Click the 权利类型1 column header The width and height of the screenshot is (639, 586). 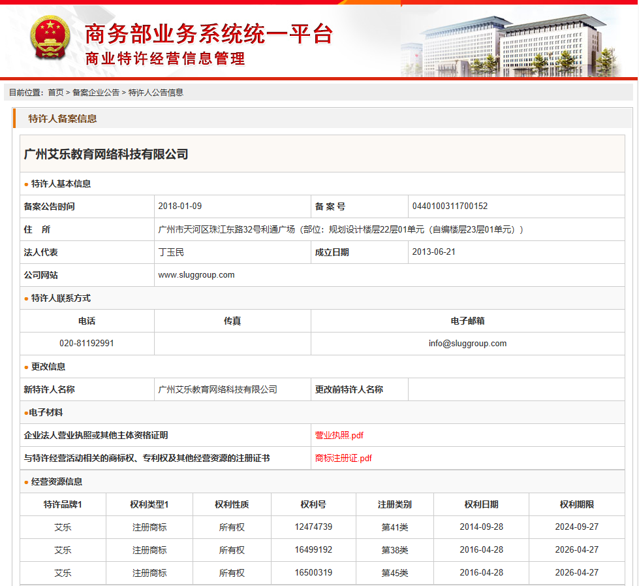tap(149, 504)
